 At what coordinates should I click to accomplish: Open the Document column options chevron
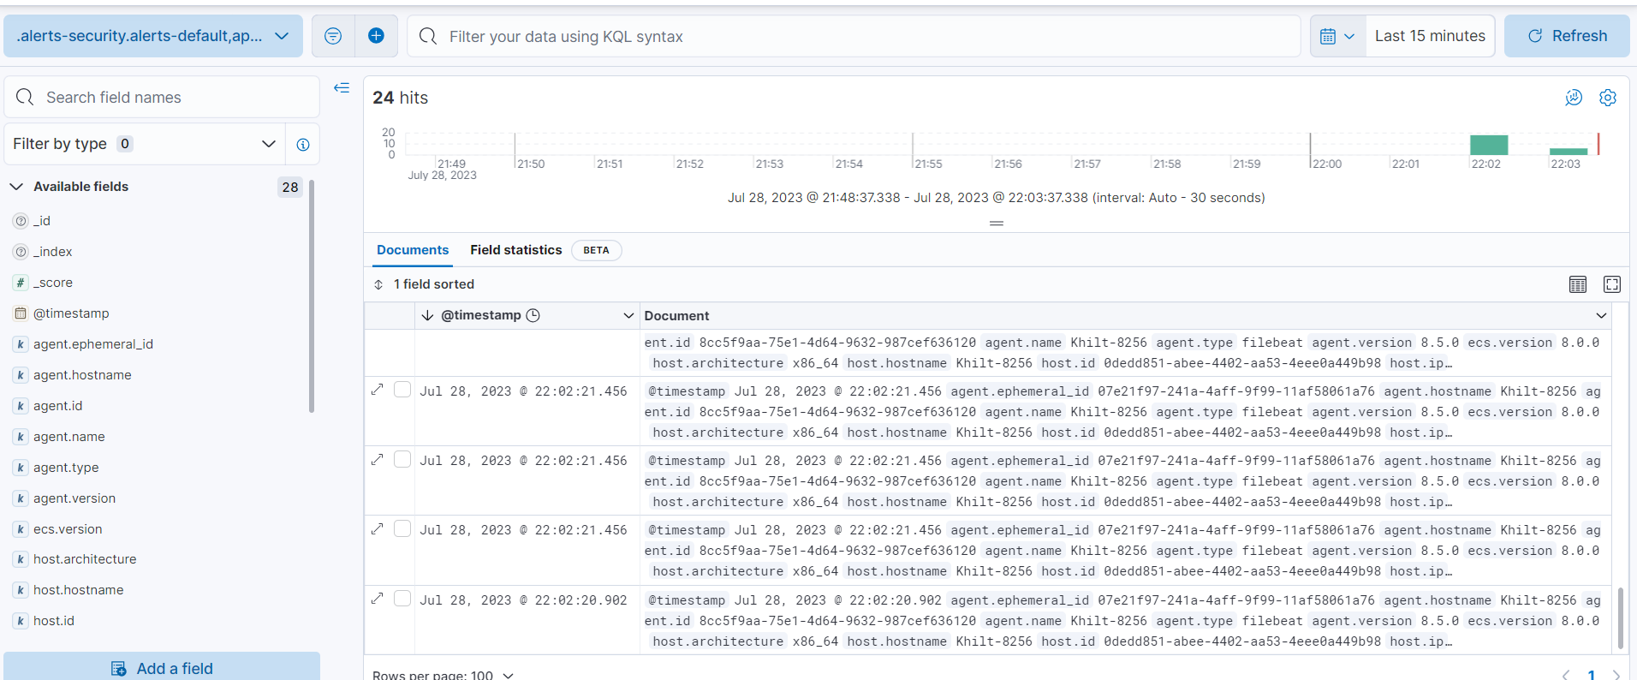(x=1601, y=316)
